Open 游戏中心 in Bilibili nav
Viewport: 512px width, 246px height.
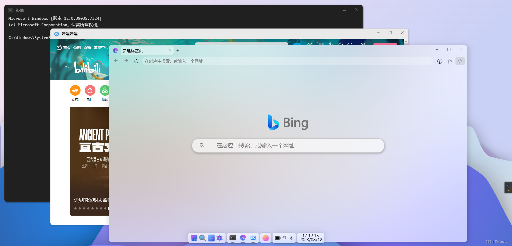coord(101,47)
